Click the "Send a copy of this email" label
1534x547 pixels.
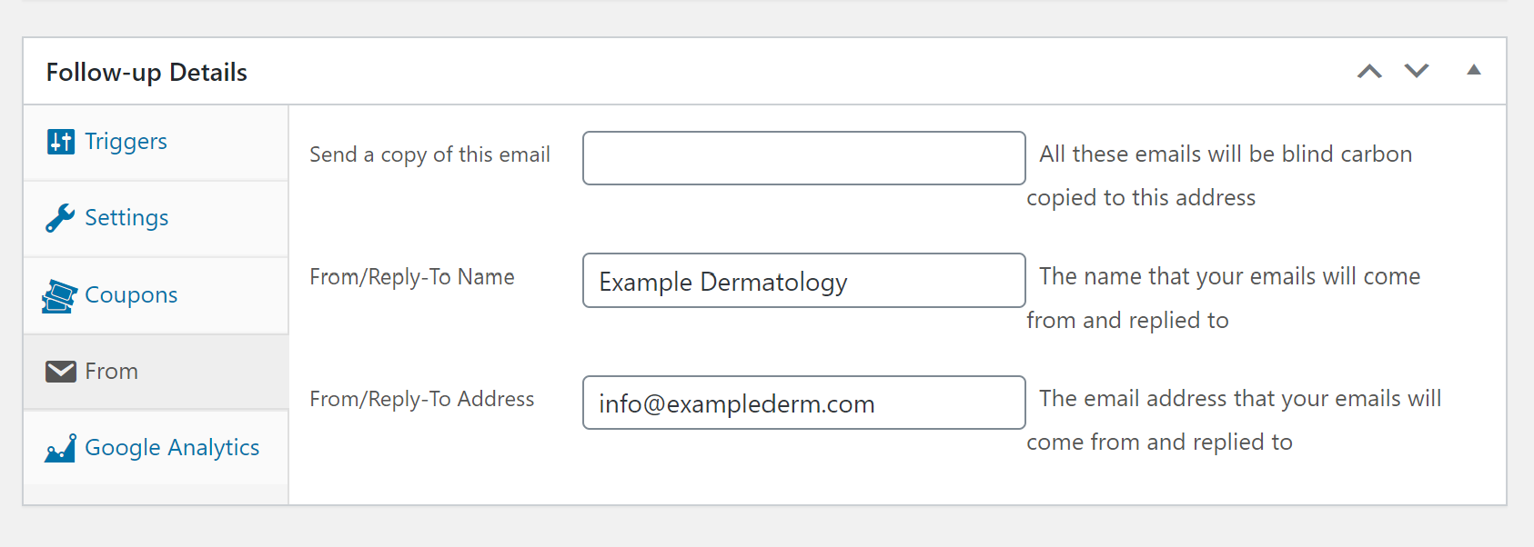pos(429,154)
